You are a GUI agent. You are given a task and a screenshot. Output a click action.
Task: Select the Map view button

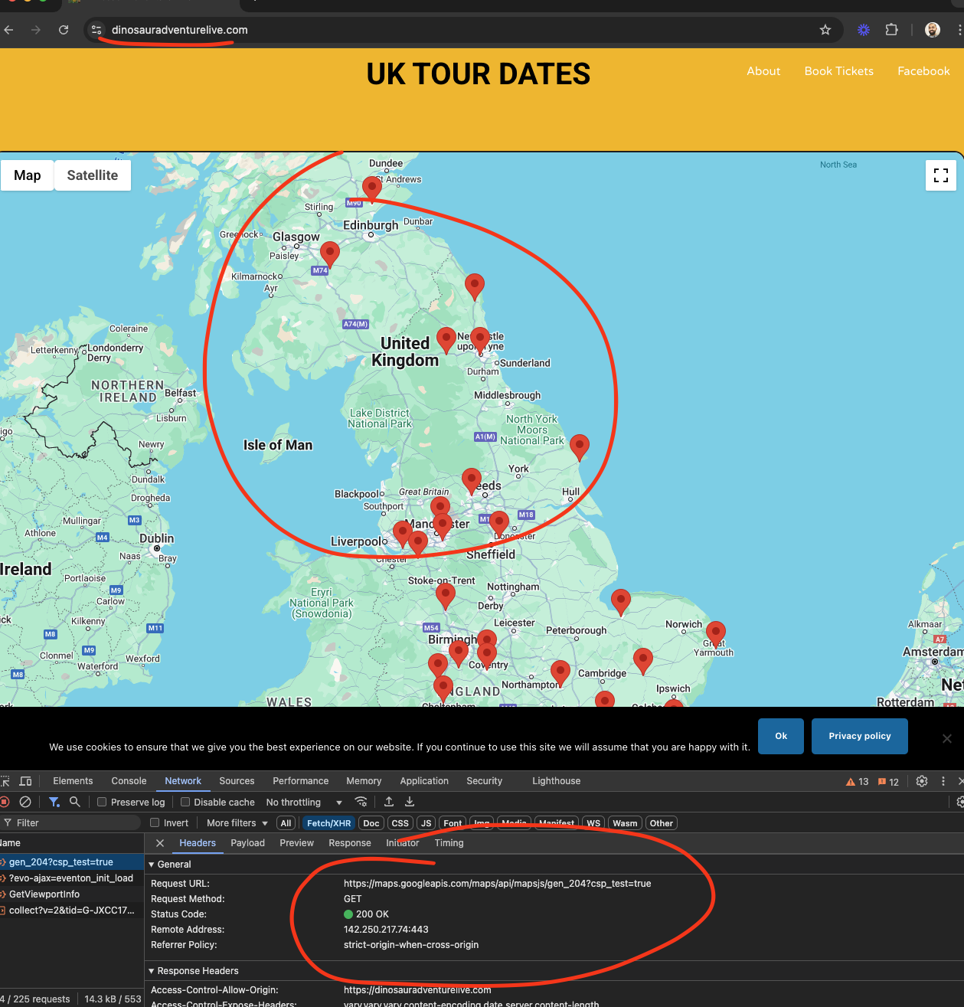(x=28, y=175)
